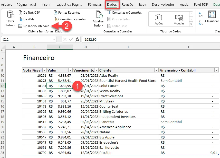
Task: Select row 25 header
Action: coord(3,153)
